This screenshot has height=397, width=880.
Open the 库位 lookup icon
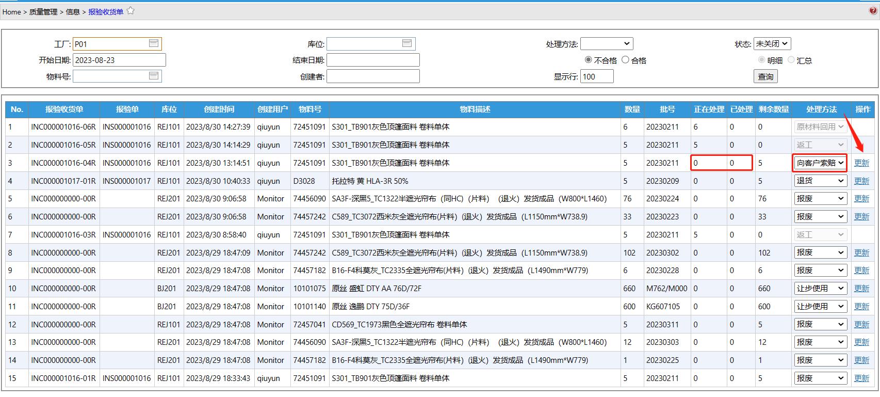coord(407,43)
